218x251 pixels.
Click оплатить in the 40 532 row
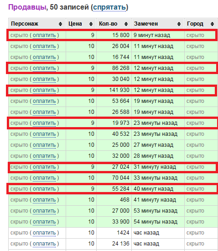(44, 134)
